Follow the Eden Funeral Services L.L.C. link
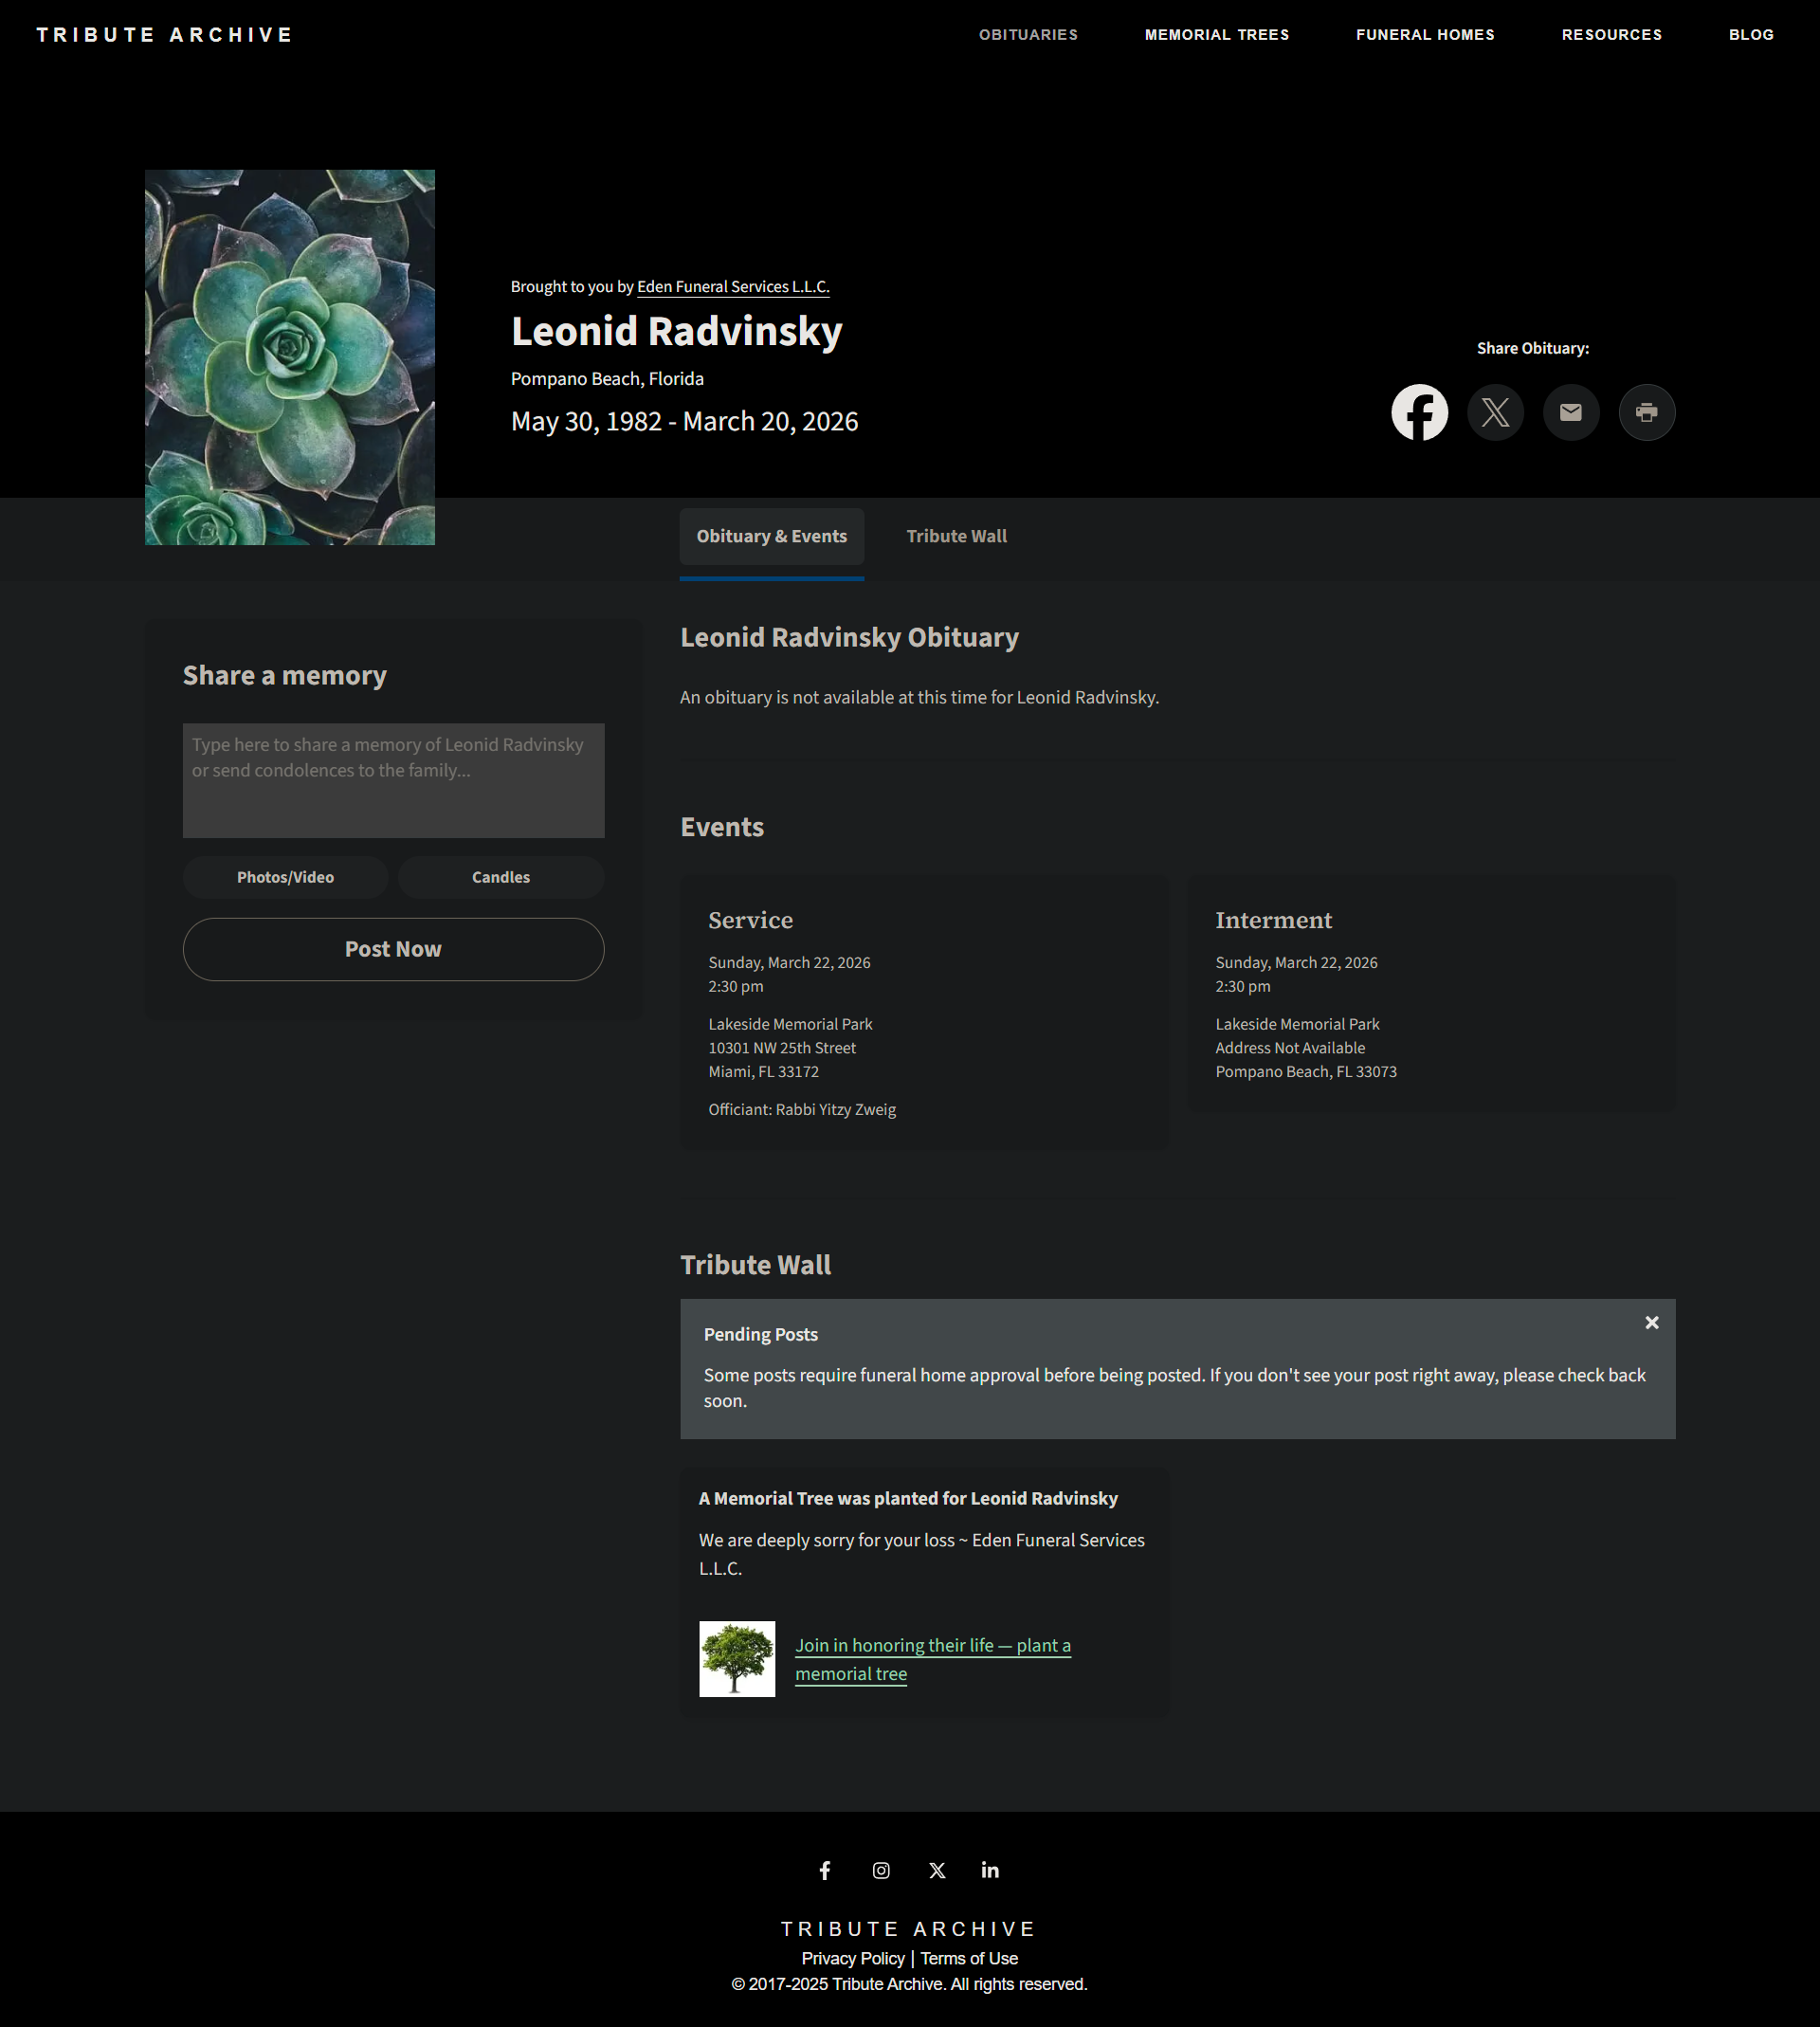Image resolution: width=1820 pixels, height=2027 pixels. [x=733, y=287]
